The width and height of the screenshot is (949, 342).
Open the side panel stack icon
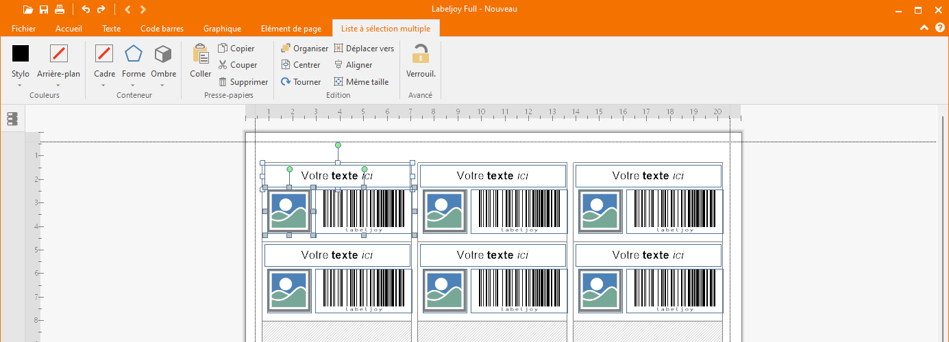point(12,119)
